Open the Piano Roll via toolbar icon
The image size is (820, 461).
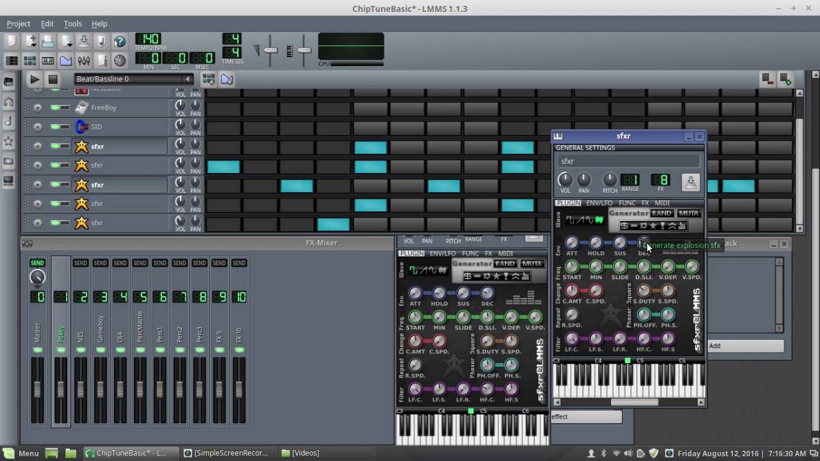pyautogui.click(x=48, y=61)
